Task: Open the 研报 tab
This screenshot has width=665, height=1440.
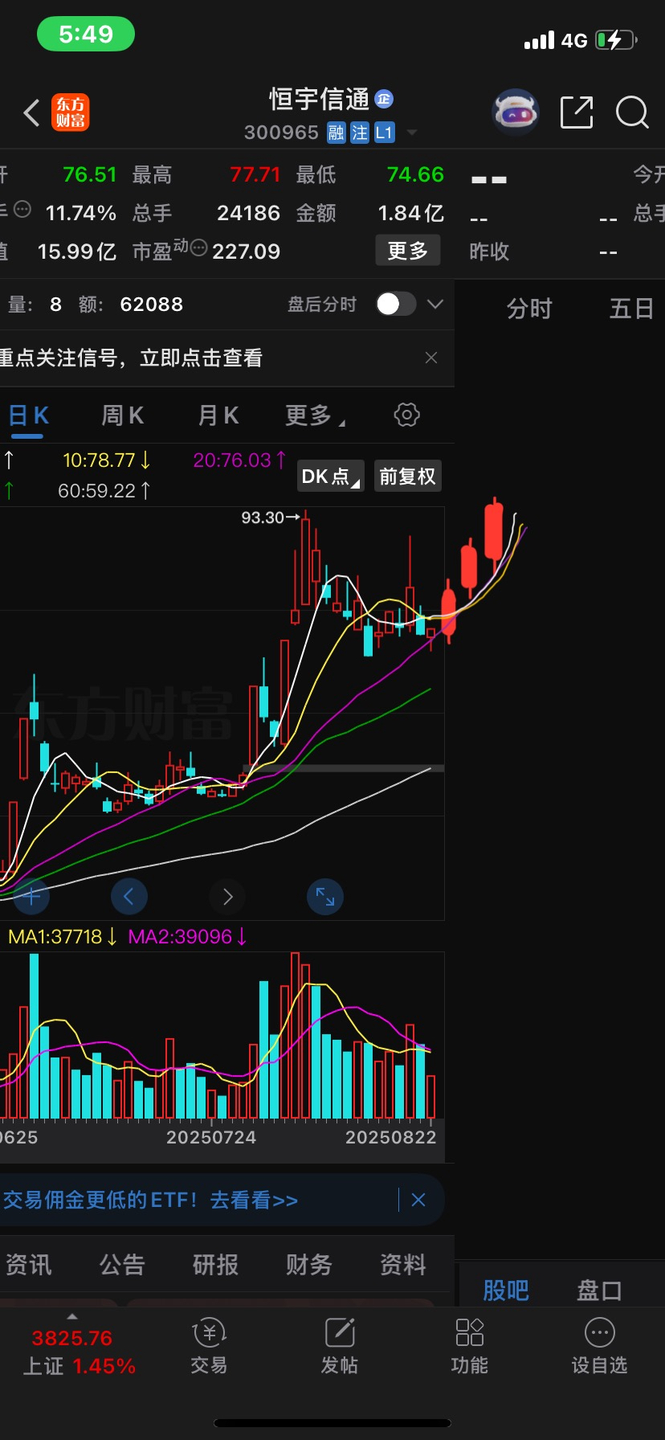Action: (215, 1265)
